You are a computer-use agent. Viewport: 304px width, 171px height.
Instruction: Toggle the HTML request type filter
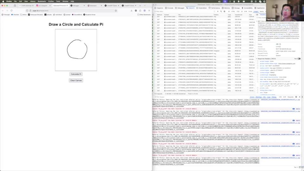point(233,11)
